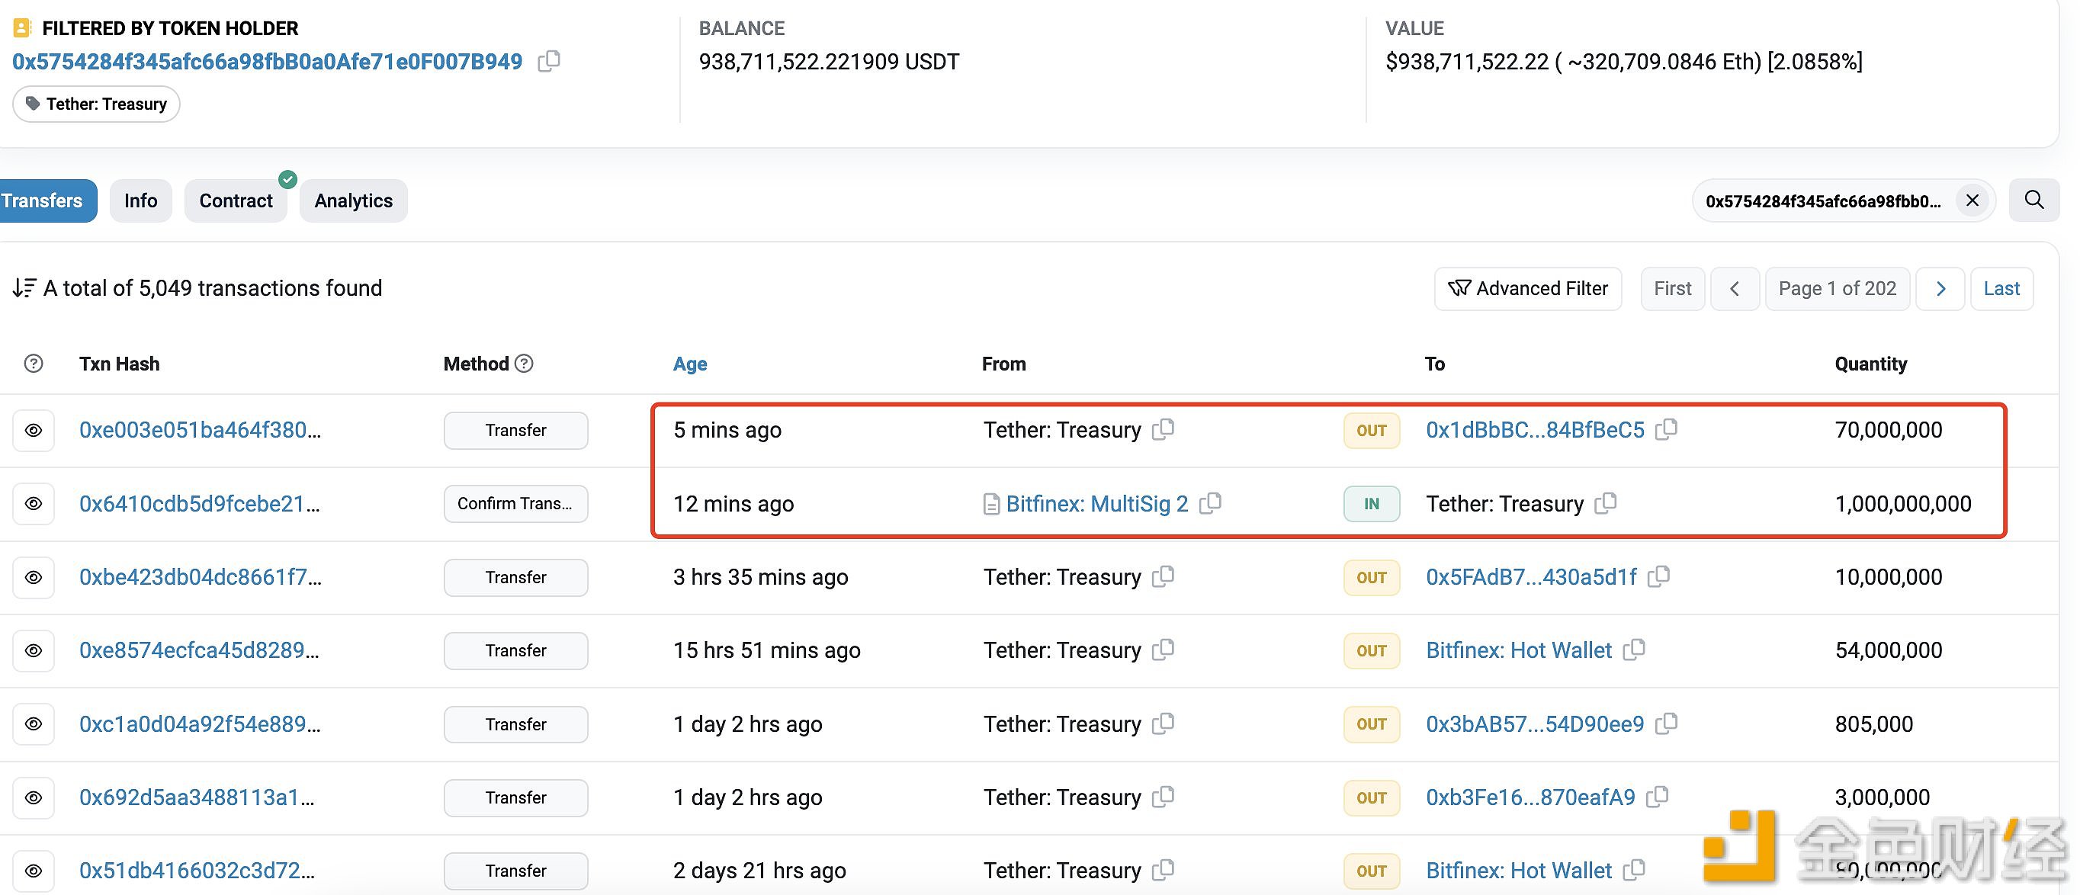Go to previous page chevron
This screenshot has height=895, width=2080.
(1735, 289)
